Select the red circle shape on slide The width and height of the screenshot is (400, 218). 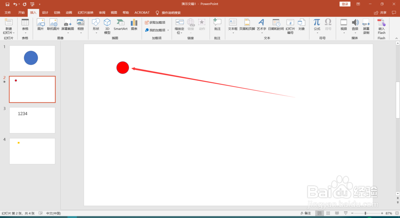tap(123, 68)
